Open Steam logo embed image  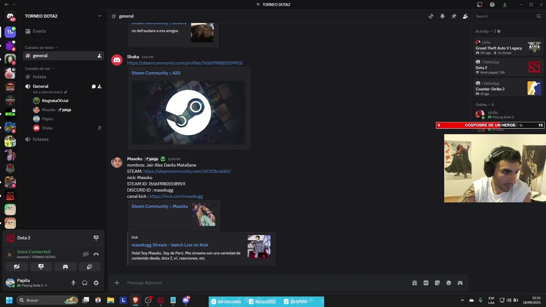click(188, 113)
